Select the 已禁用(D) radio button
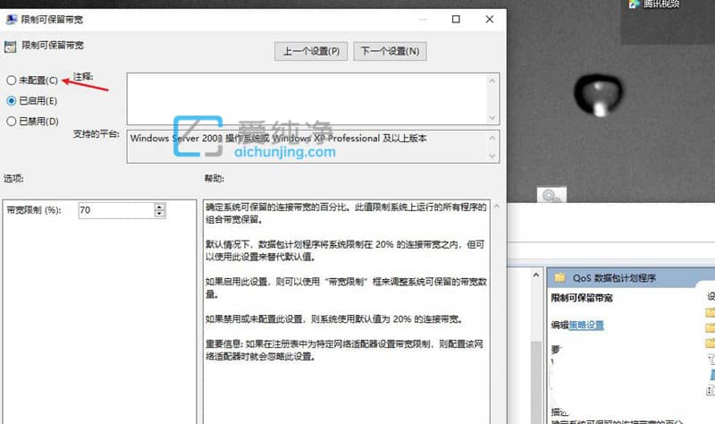The image size is (715, 424). pyautogui.click(x=32, y=121)
